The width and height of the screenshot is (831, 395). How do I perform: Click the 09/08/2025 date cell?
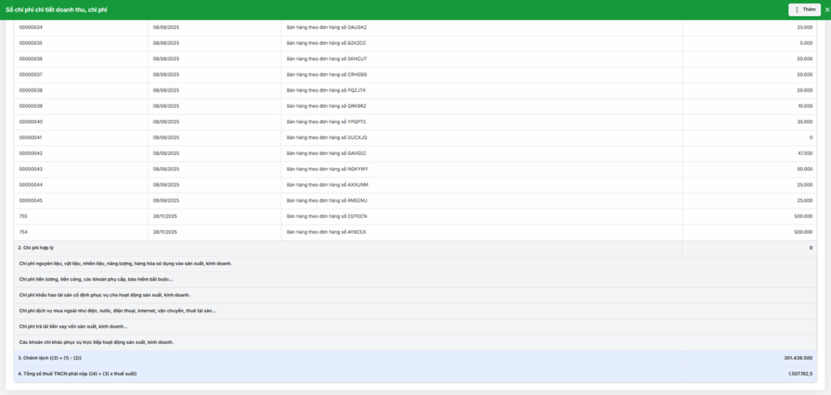point(165,200)
